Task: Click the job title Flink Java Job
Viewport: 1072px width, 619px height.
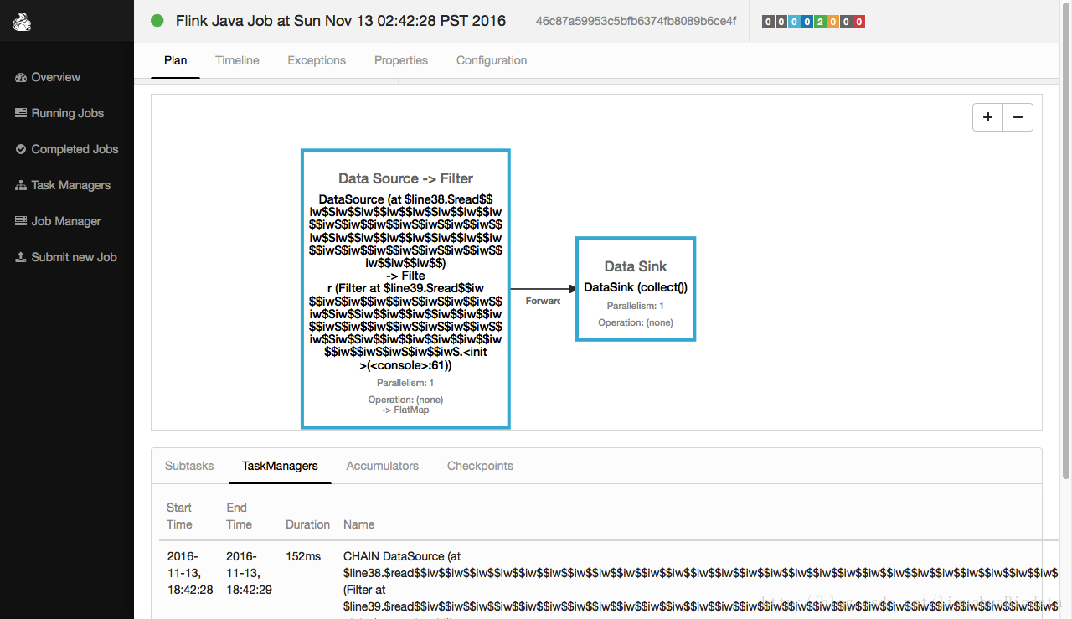Action: click(x=341, y=21)
